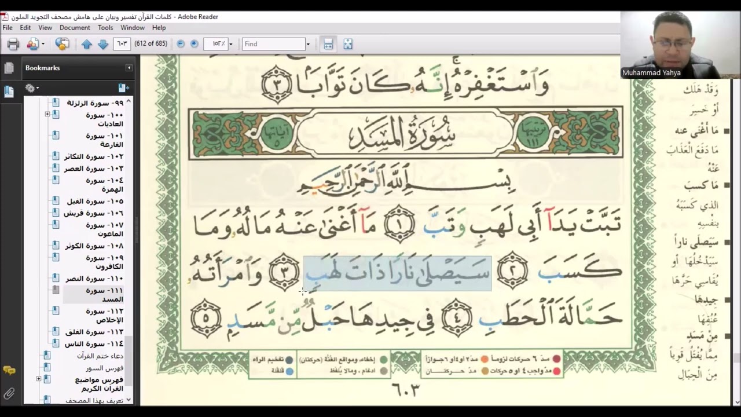Select bookmark سورة الهمزة
Viewport: 741px width, 417px height.
tap(105, 185)
